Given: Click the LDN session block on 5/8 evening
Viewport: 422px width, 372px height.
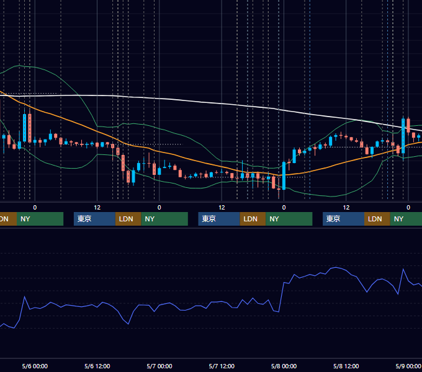Looking at the screenshot, I should point(377,219).
